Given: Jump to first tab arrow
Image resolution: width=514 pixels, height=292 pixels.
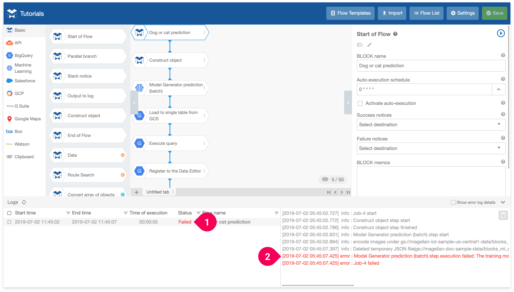Looking at the screenshot, I should [329, 192].
